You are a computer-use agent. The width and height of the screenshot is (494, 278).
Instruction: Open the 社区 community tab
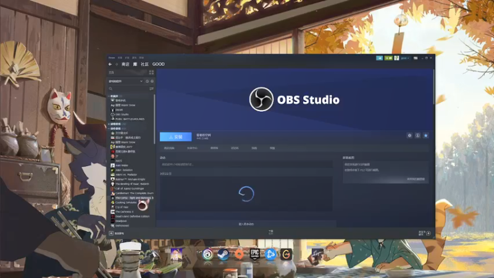144,64
